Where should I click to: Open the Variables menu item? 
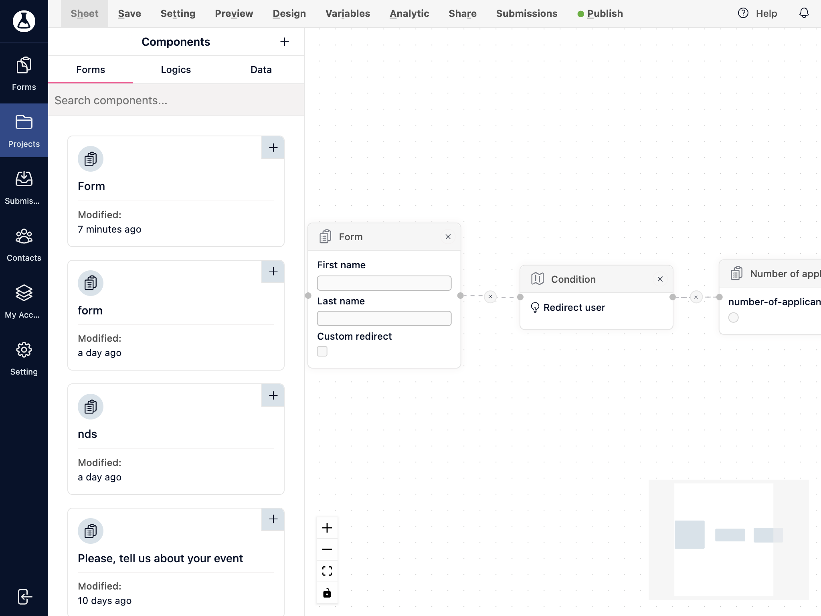(x=348, y=13)
